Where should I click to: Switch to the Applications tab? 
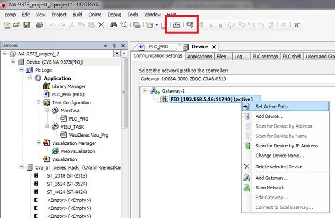[200, 57]
